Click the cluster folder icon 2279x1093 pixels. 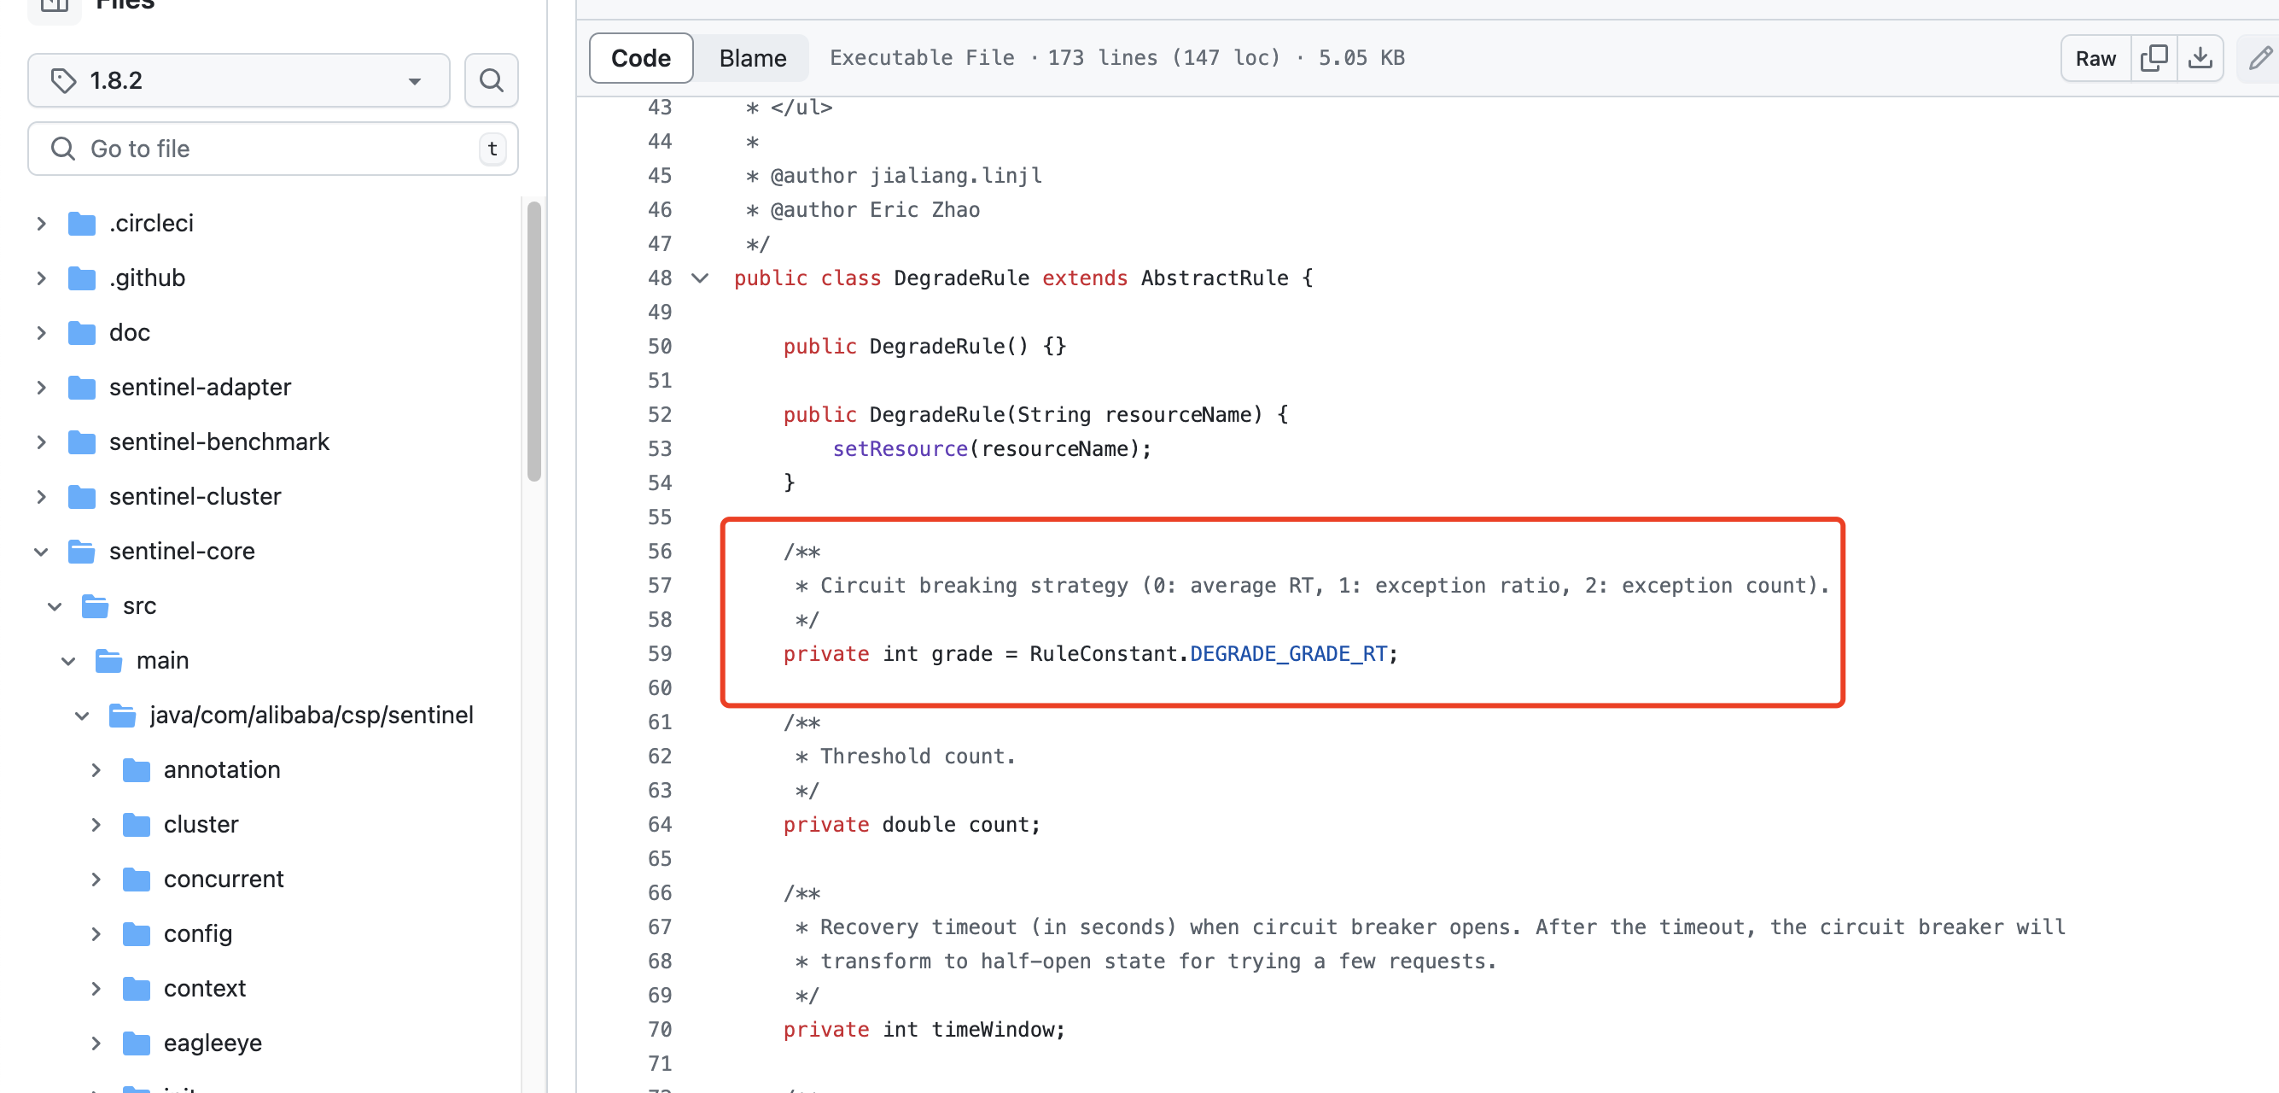pyautogui.click(x=137, y=825)
